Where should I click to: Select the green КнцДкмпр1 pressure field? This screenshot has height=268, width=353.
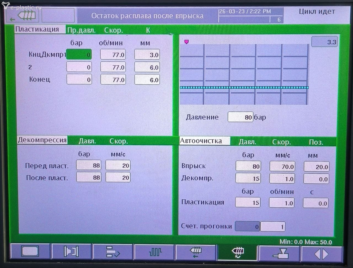[x=79, y=55]
